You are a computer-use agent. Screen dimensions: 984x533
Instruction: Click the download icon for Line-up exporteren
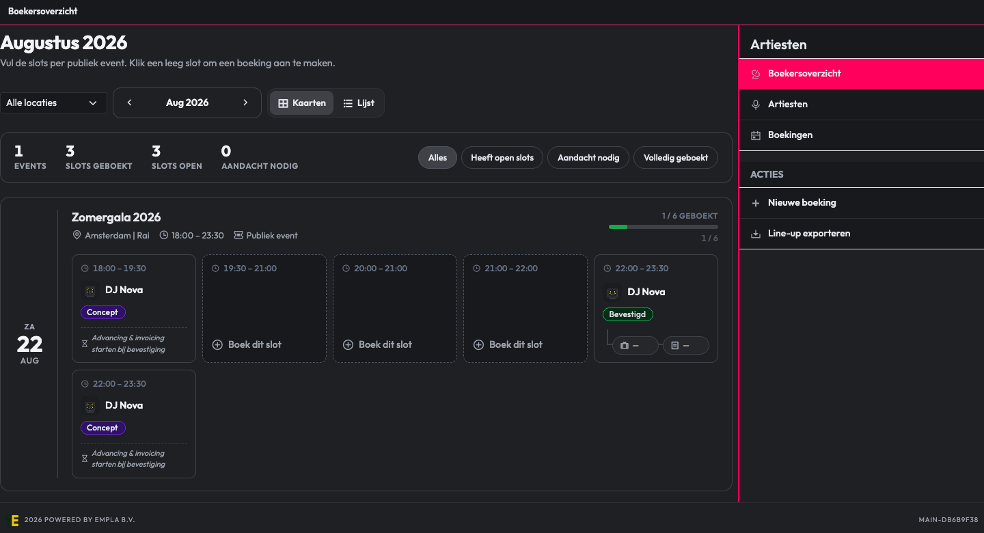[x=756, y=234]
